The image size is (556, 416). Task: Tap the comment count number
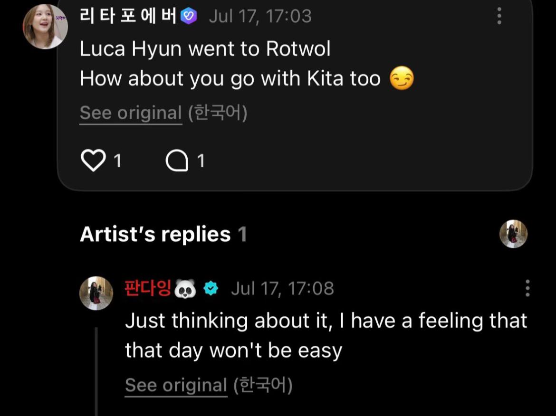(201, 161)
